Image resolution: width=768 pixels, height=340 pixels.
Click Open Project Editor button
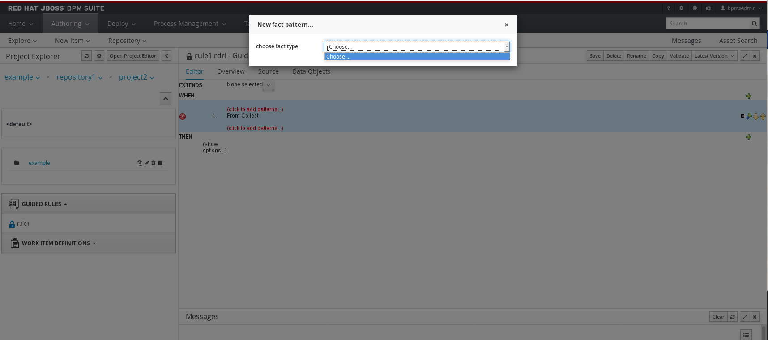(133, 56)
